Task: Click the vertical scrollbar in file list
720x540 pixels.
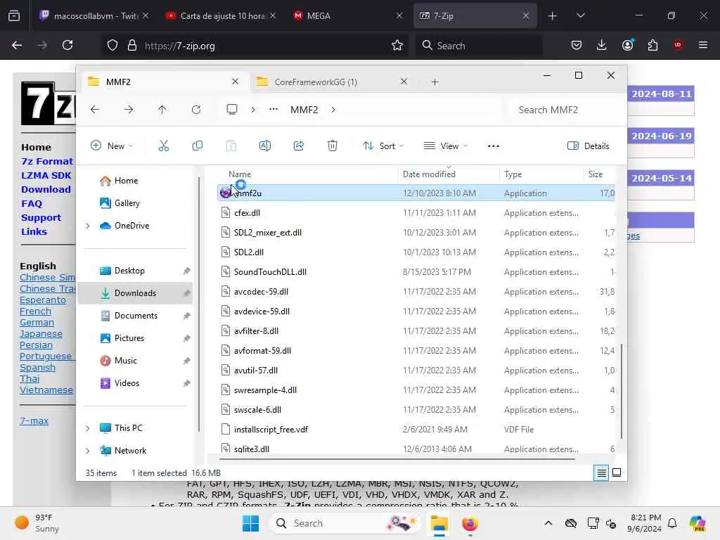Action: pyautogui.click(x=622, y=391)
